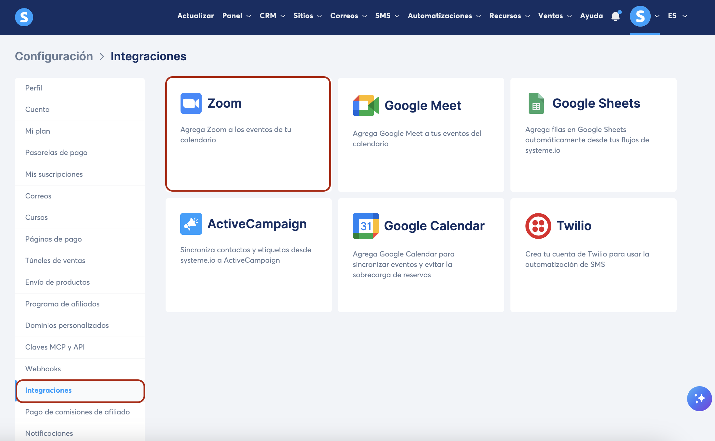The width and height of the screenshot is (715, 441).
Task: Open Claves MCP y API settings
Action: pos(80,347)
